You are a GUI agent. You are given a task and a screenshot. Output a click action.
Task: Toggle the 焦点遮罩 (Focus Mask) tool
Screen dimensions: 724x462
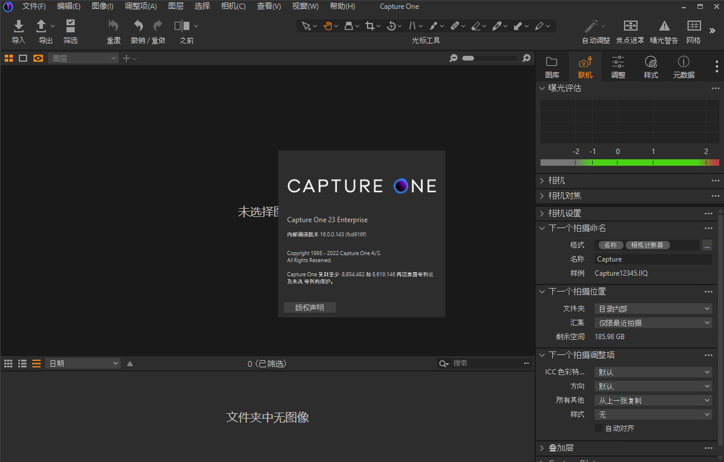[629, 31]
